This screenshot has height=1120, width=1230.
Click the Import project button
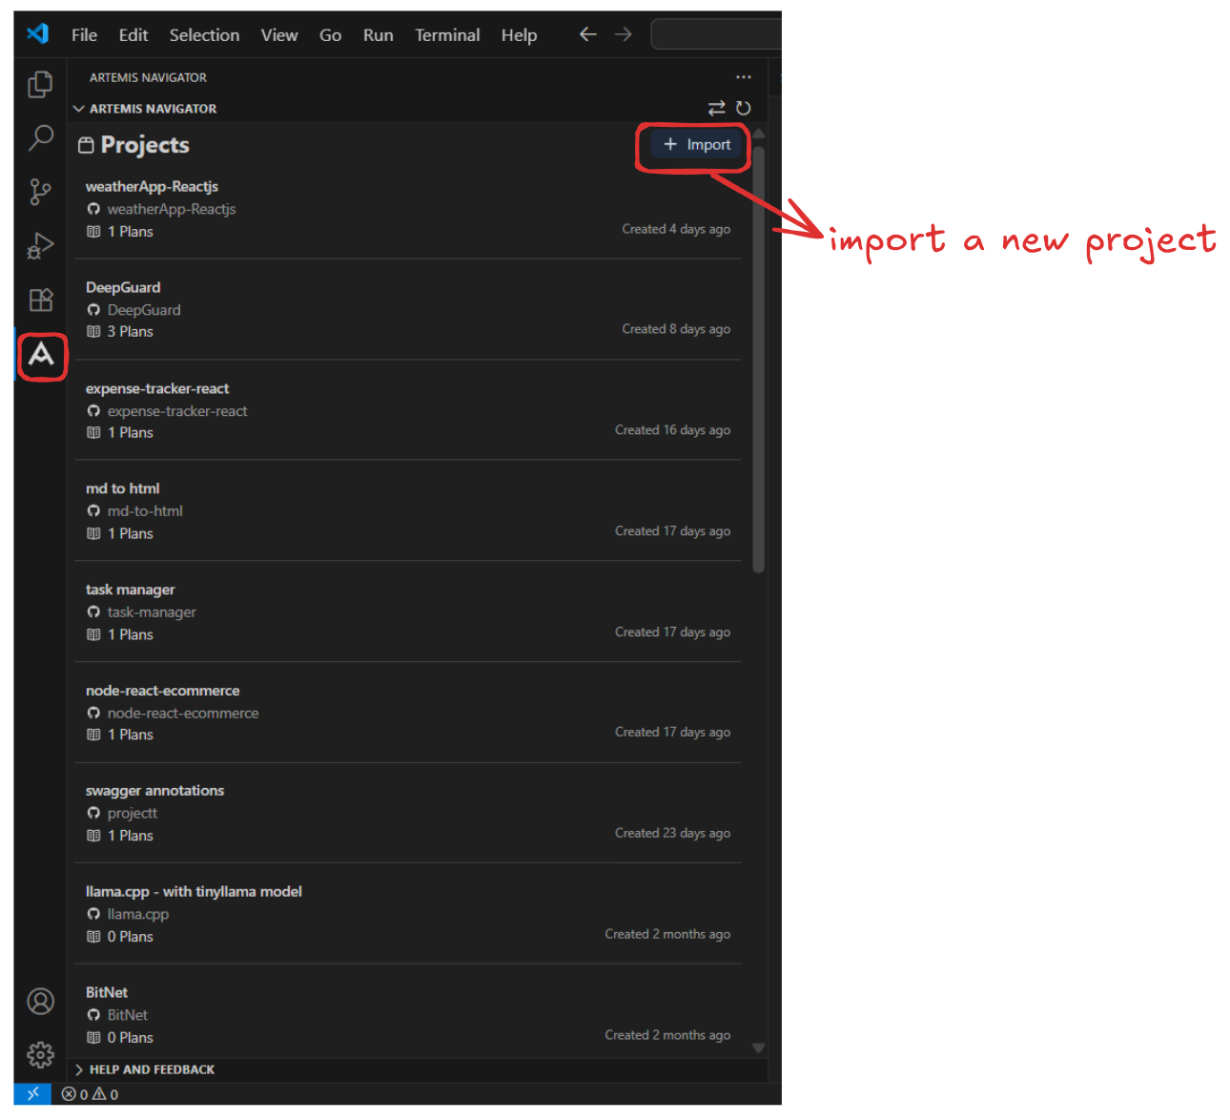coord(697,145)
